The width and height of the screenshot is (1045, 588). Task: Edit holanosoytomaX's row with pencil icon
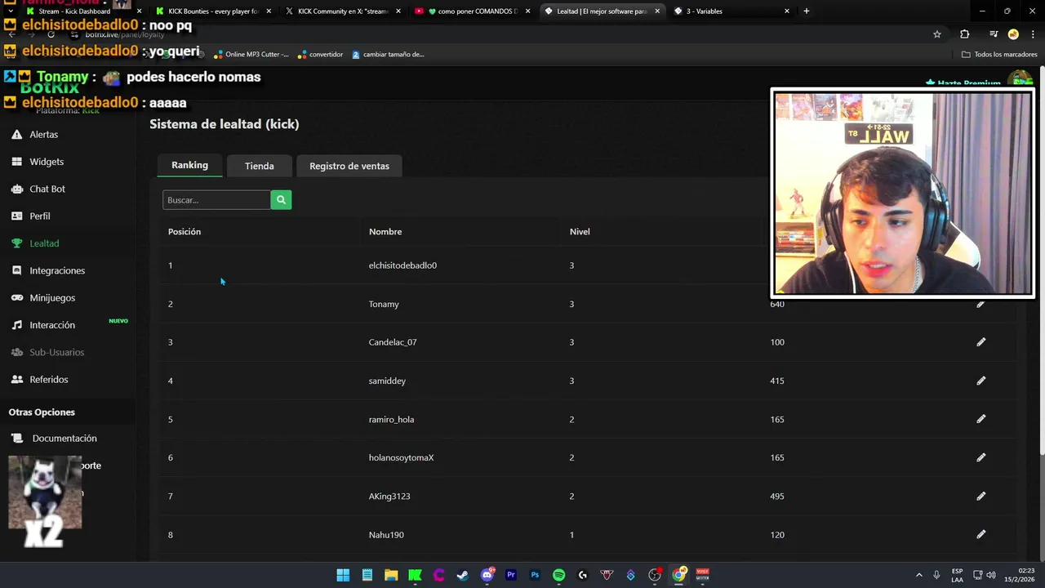click(981, 457)
